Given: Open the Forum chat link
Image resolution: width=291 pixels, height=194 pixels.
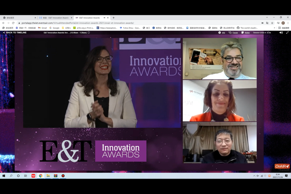Looking at the screenshot, I should pyautogui.click(x=233, y=32).
